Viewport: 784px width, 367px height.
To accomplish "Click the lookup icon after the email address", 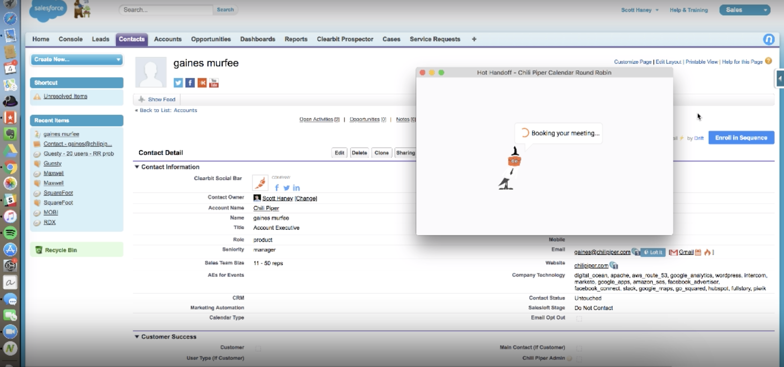I will coord(636,252).
